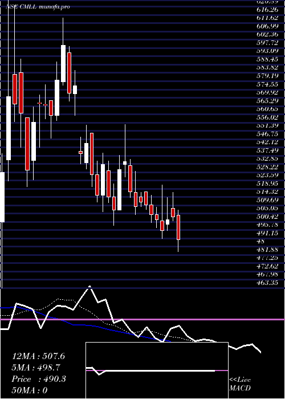Viewport: 285px width, 399px height.
Task: Select the 593.09 price axis label
Action: (x=267, y=51)
